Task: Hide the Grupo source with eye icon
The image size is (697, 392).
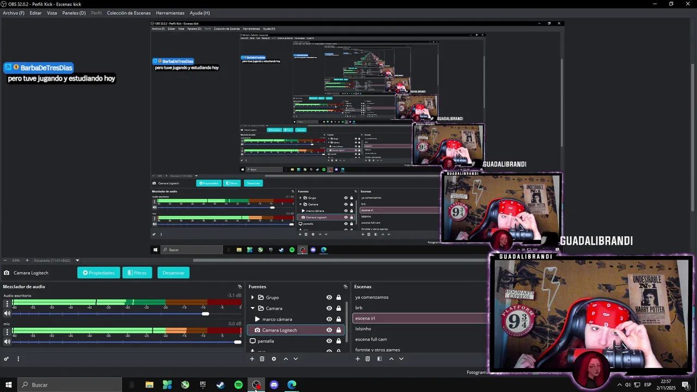Action: click(329, 297)
